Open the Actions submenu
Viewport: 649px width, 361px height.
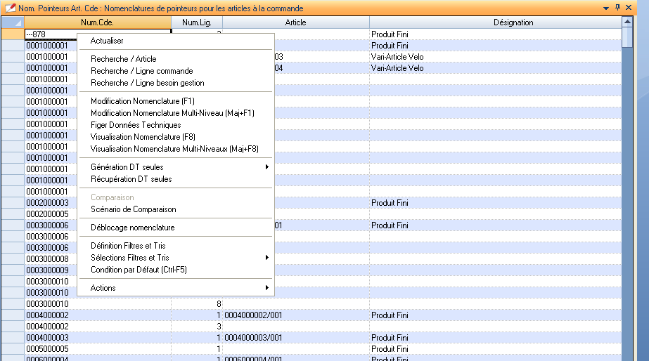click(x=266, y=288)
